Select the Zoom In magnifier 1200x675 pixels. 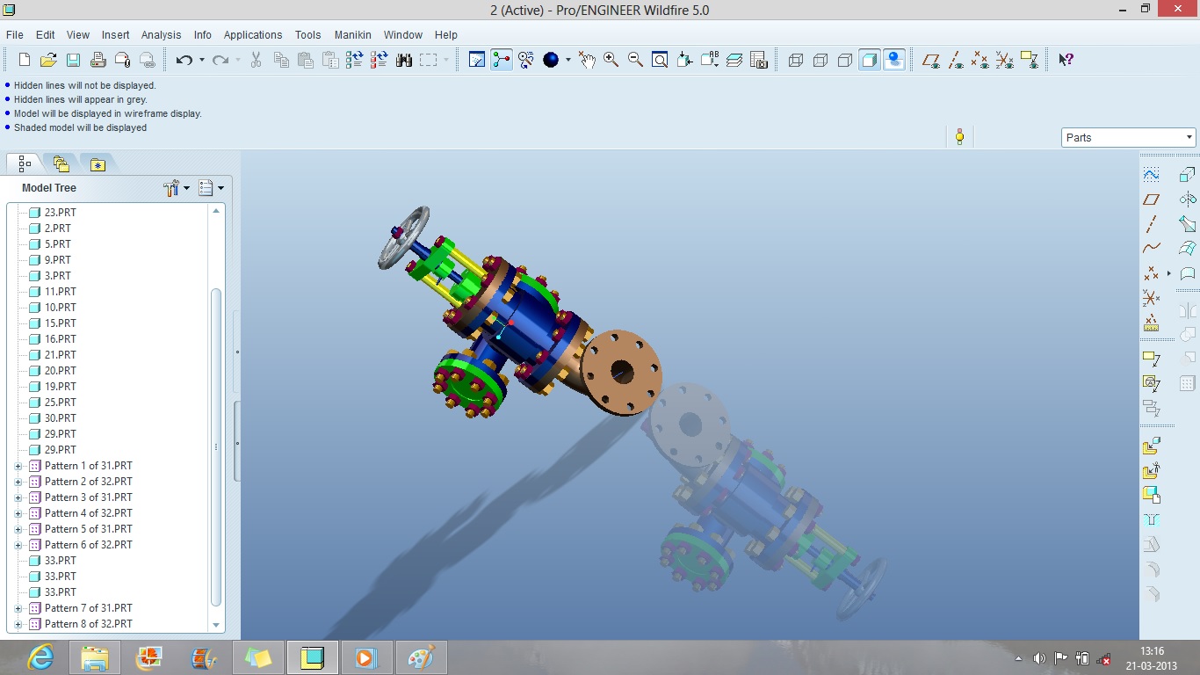(x=611, y=60)
